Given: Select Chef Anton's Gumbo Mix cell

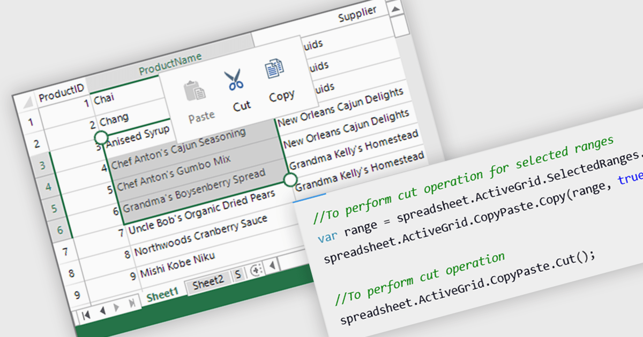Looking at the screenshot, I should pyautogui.click(x=175, y=172).
